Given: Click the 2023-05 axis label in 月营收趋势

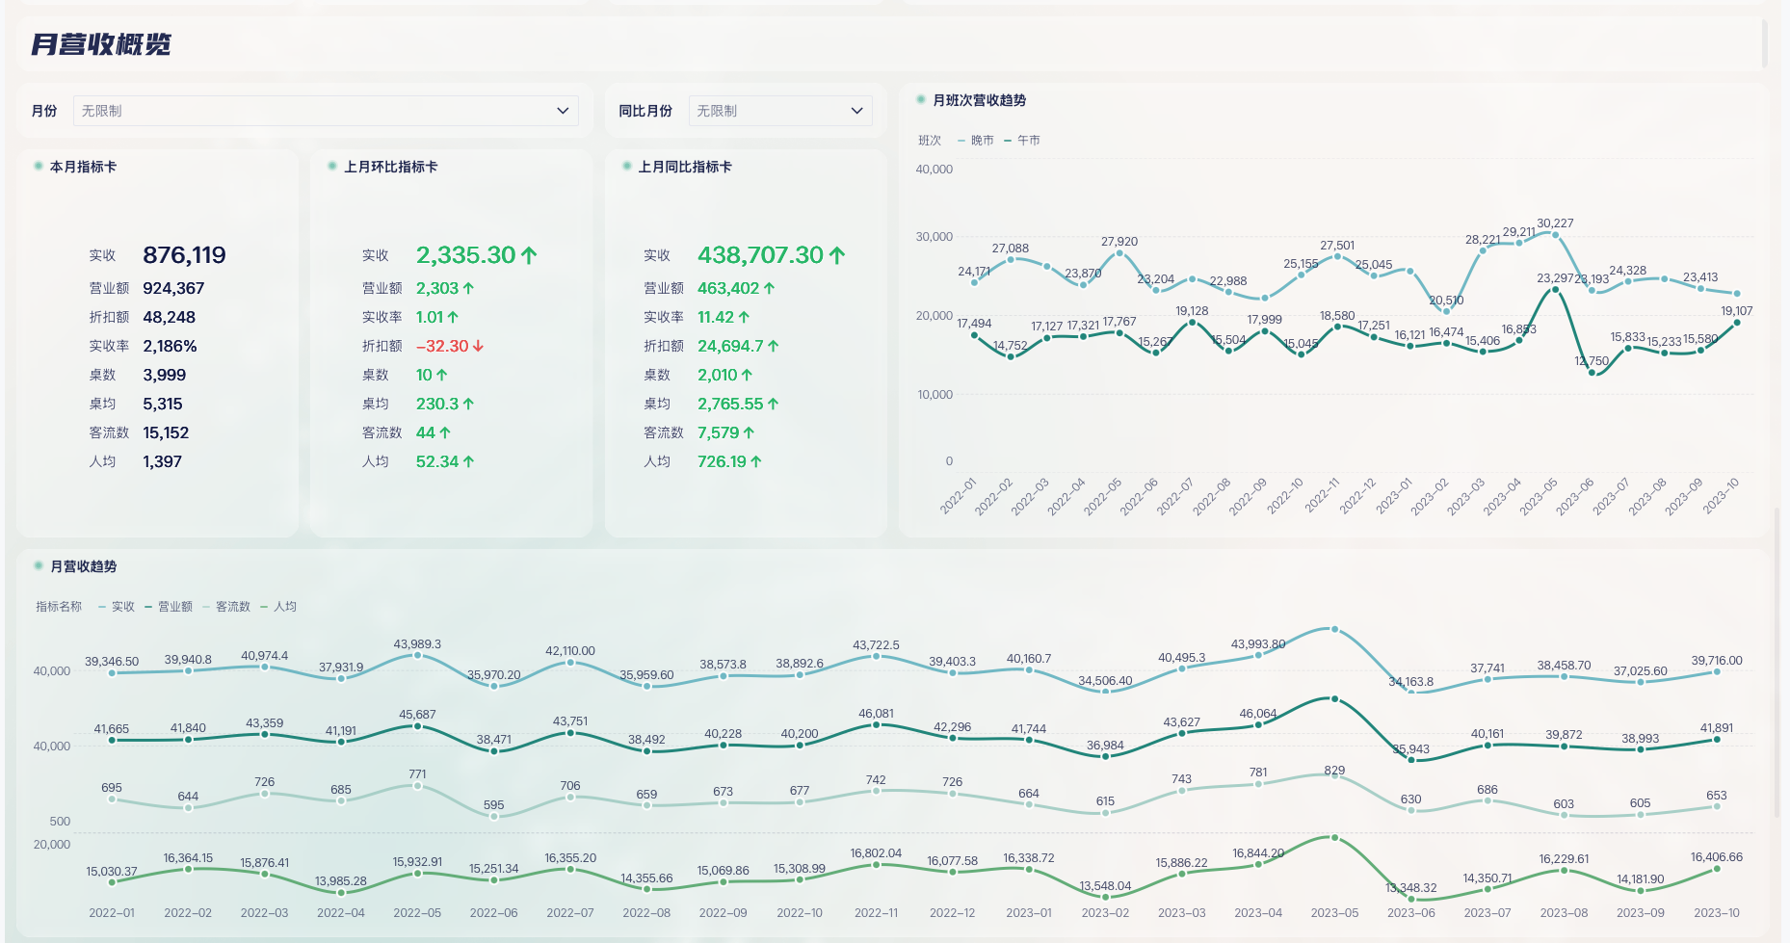Looking at the screenshot, I should pyautogui.click(x=1334, y=912).
